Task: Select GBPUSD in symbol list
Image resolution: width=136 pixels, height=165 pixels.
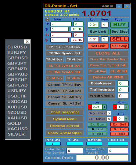Action: [x=18, y=58]
